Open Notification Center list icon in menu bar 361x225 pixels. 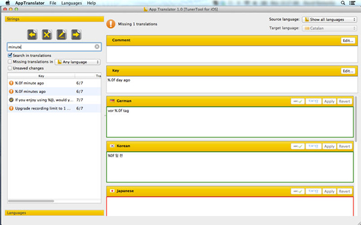[352, 3]
